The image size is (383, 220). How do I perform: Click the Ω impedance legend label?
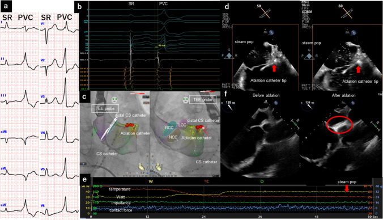click(262, 181)
